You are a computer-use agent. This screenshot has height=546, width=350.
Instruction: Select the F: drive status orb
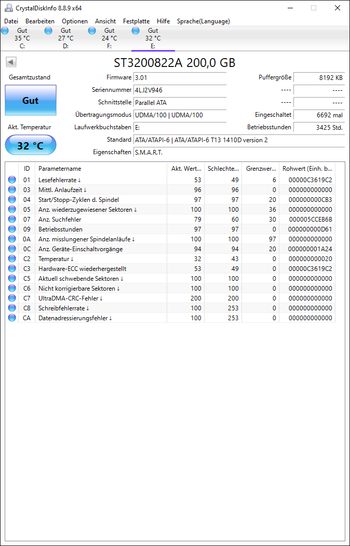tap(92, 31)
